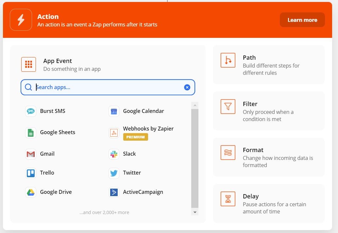The height and width of the screenshot is (233, 338).
Task: Click the app list scrollbar up arrow
Action: pyautogui.click(x=195, y=105)
